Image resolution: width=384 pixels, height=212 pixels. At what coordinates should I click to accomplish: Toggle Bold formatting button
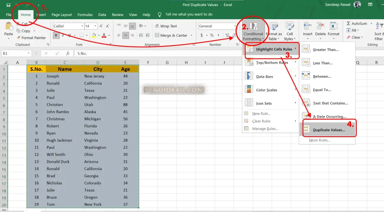click(x=56, y=35)
